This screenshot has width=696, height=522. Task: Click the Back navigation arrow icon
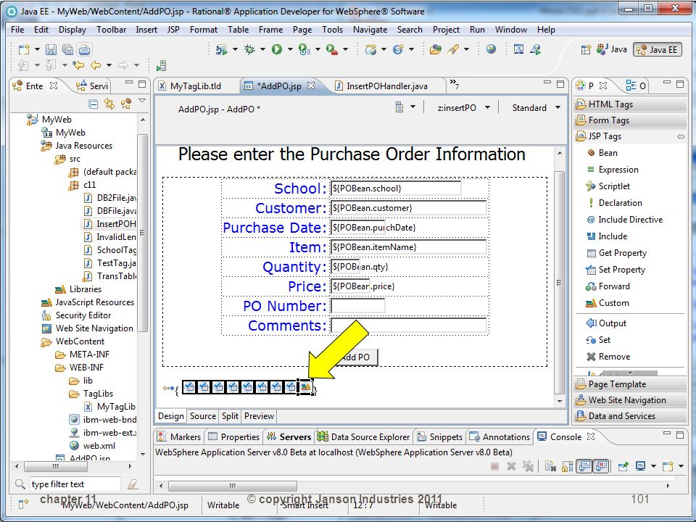(x=96, y=66)
